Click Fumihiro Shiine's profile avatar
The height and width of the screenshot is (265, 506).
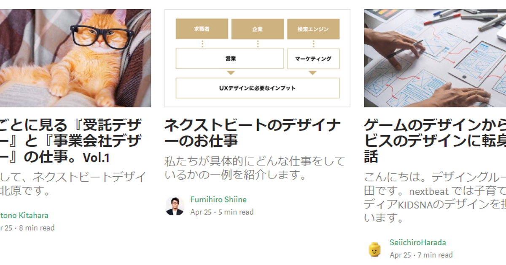pos(175,206)
